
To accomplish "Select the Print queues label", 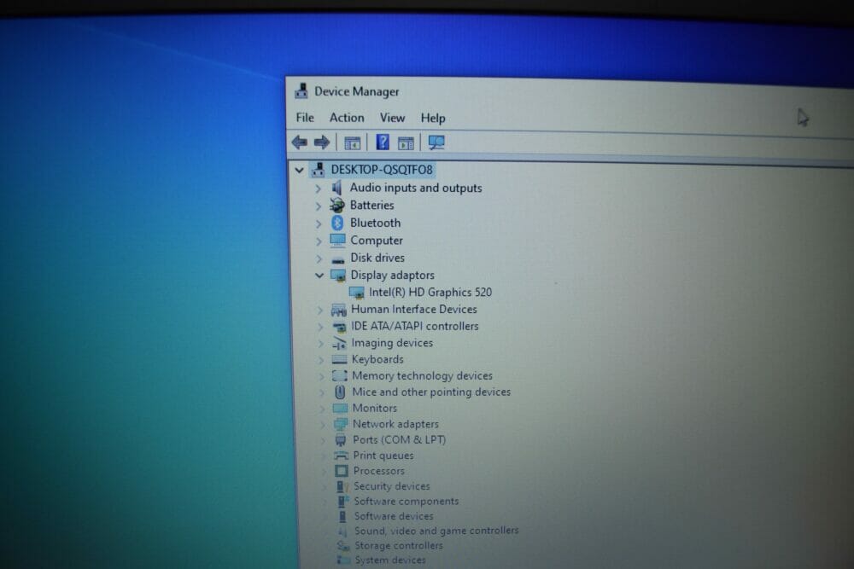I will [x=383, y=456].
